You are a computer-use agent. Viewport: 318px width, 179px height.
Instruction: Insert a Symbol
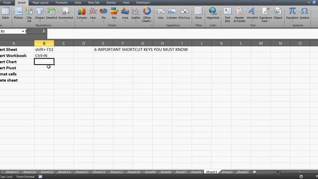click(304, 13)
